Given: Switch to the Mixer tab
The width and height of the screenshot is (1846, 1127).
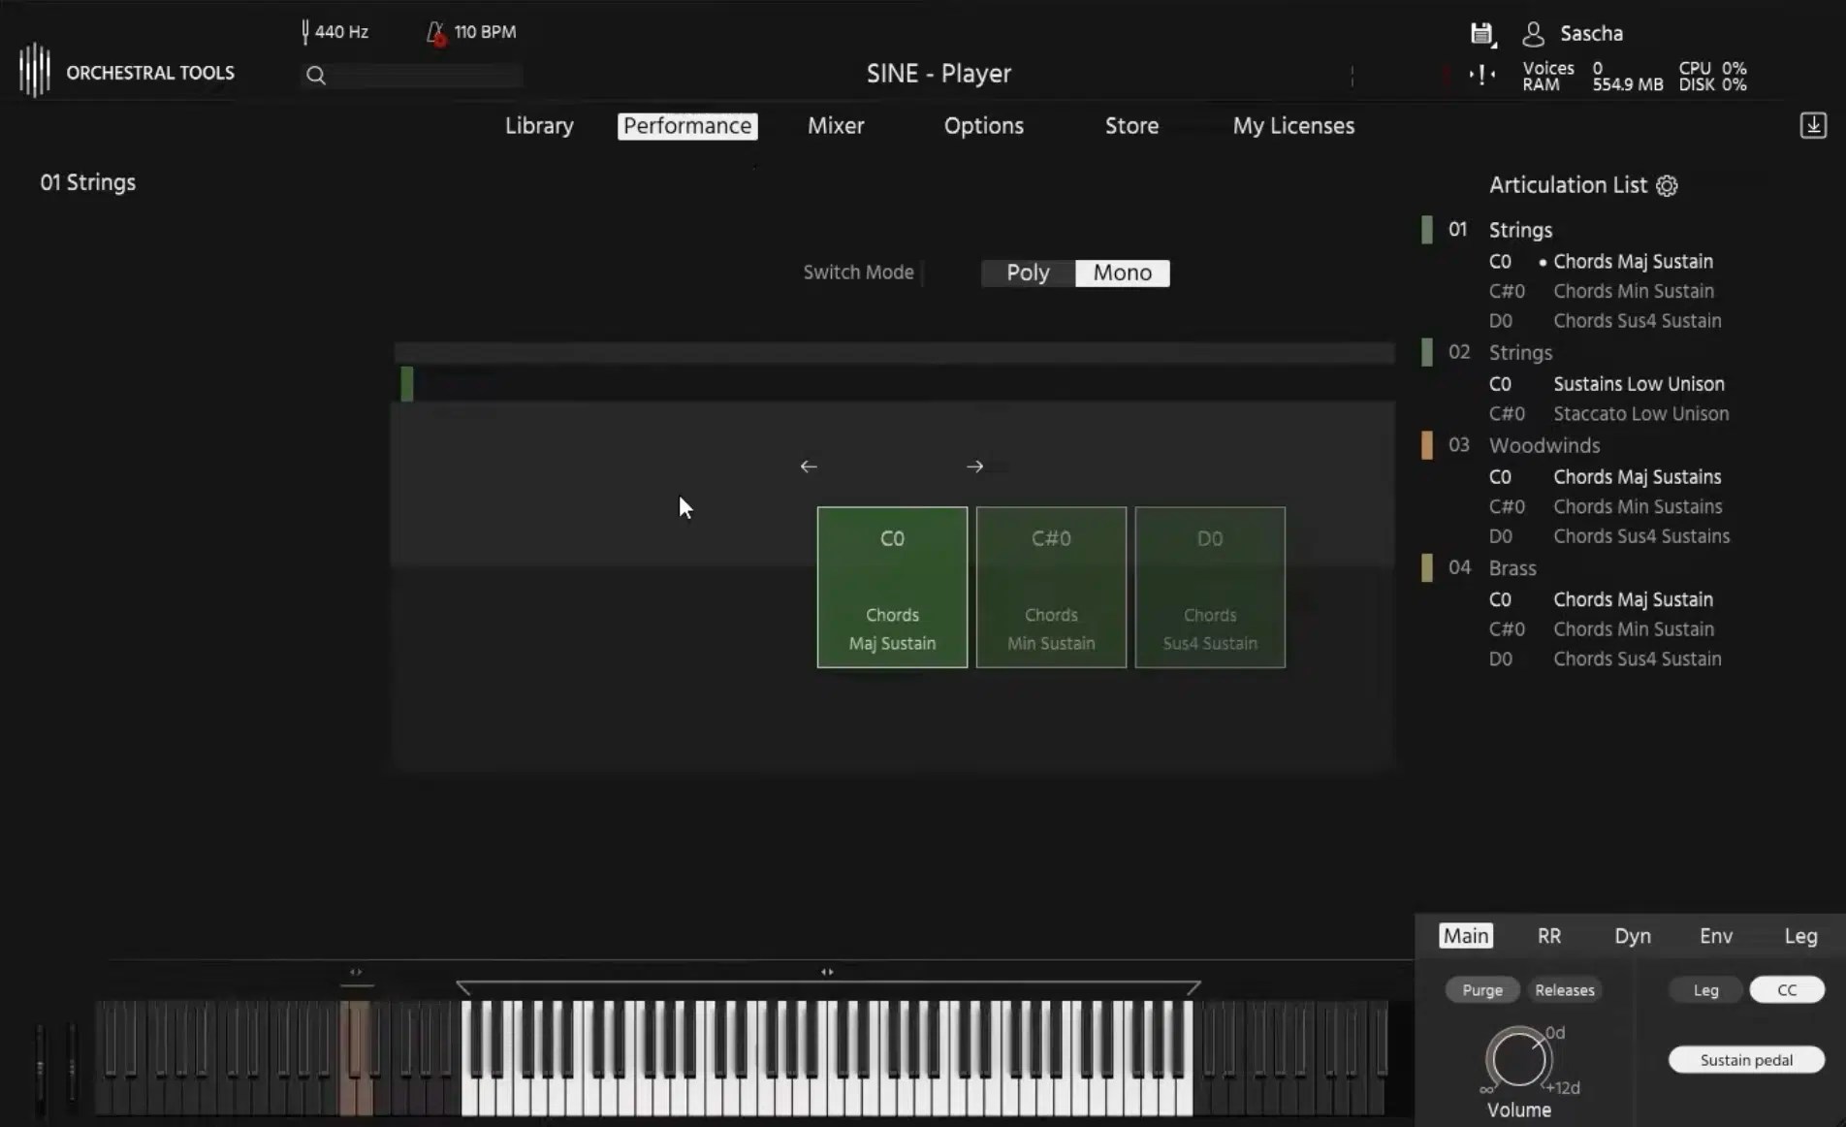Looking at the screenshot, I should point(835,126).
